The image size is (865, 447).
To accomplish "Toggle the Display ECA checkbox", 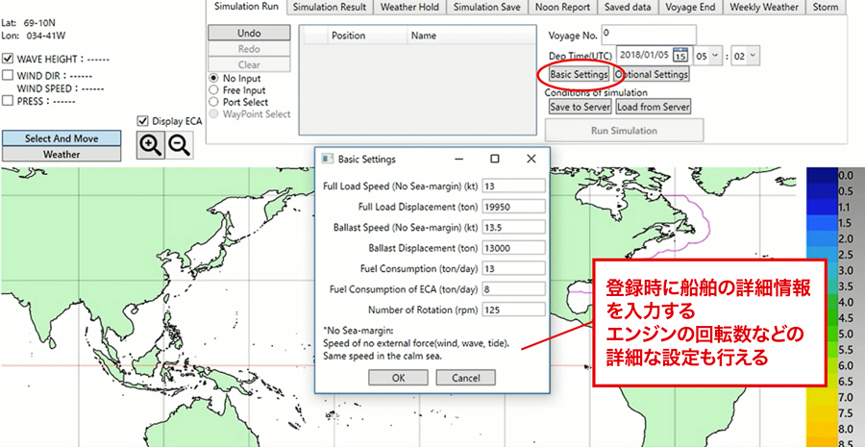I will [x=143, y=121].
